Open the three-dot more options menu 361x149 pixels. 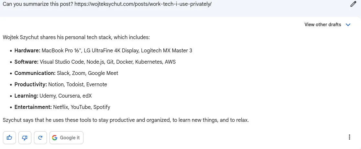349,137
